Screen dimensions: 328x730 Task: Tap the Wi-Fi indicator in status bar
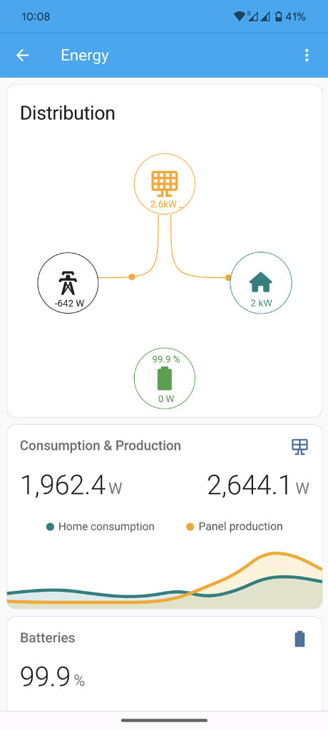240,17
